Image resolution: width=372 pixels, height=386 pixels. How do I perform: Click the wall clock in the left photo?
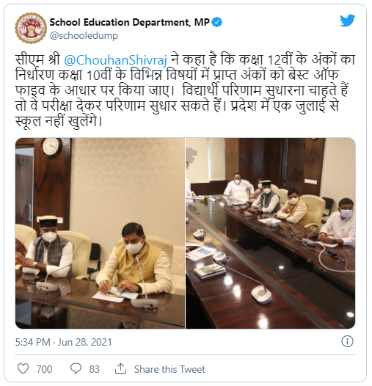(51, 147)
